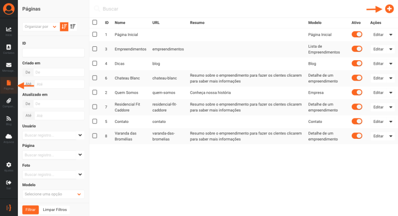Open the Organizar por dropdown
The image size is (398, 216).
(x=40, y=26)
